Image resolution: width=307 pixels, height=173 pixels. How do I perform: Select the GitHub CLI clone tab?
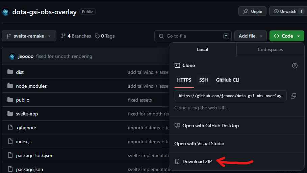coord(228,80)
